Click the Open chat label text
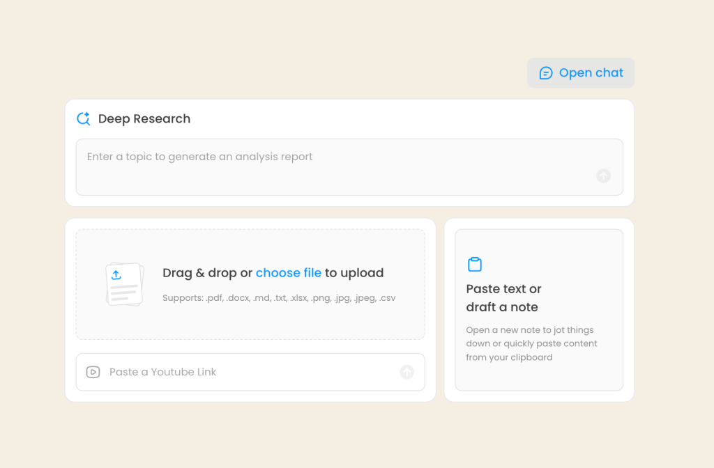This screenshot has height=468, width=714. (x=591, y=72)
